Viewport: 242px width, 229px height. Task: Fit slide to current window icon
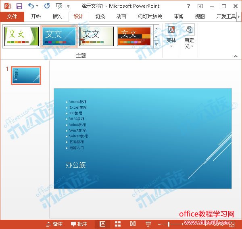(232, 224)
